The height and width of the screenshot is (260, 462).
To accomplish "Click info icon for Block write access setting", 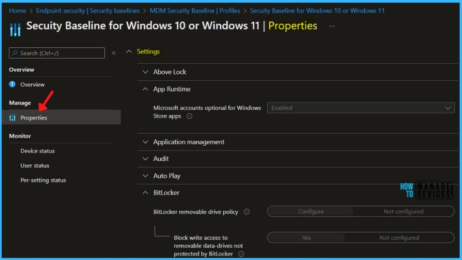I will [x=241, y=254].
